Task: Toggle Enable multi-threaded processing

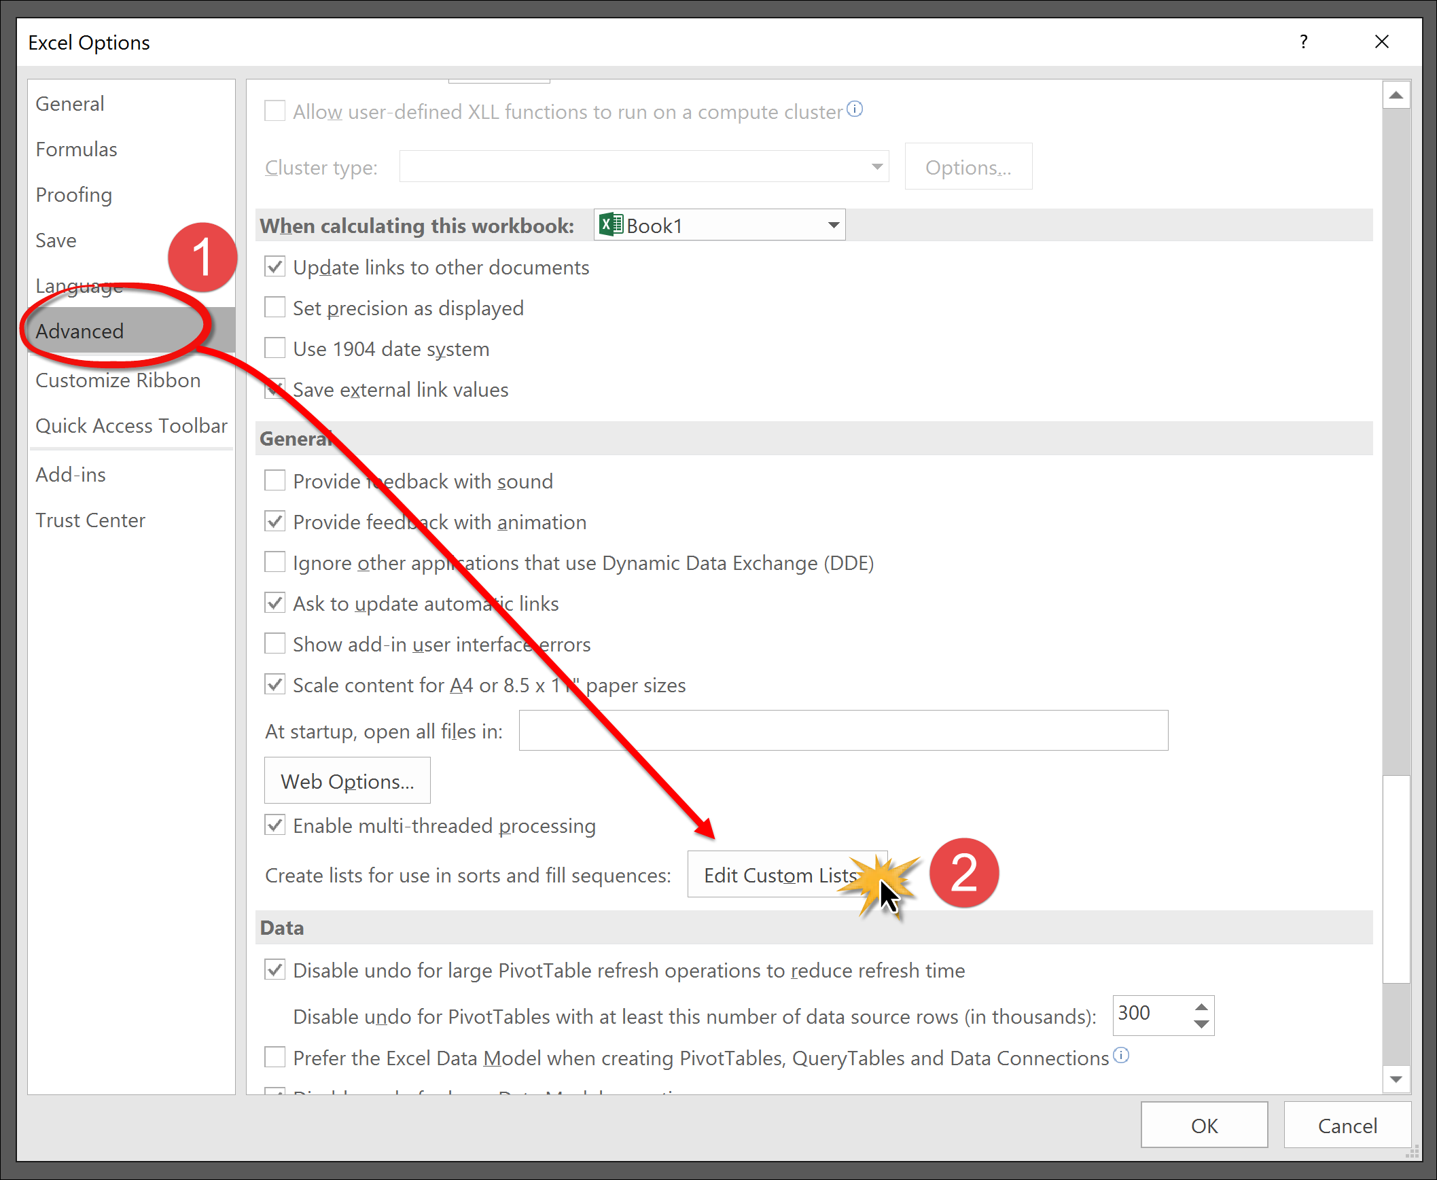Action: 274,825
